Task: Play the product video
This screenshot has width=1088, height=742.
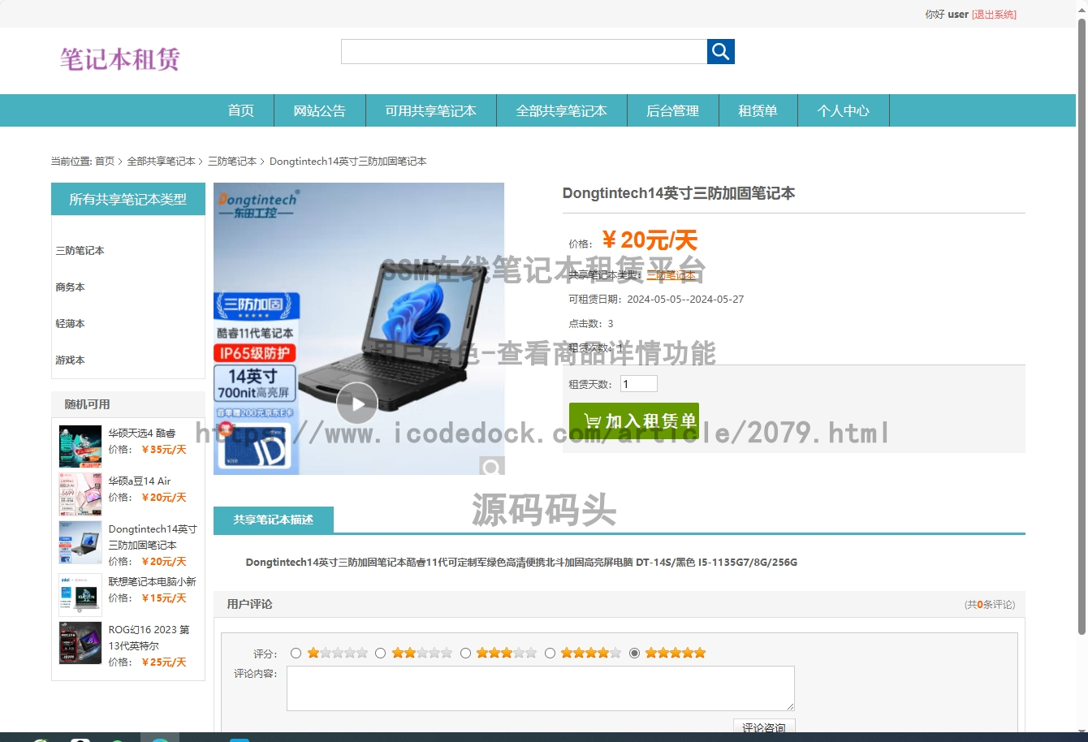Action: click(357, 403)
